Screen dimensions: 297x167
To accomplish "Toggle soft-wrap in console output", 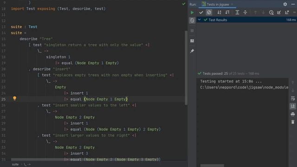I will click(293, 98).
